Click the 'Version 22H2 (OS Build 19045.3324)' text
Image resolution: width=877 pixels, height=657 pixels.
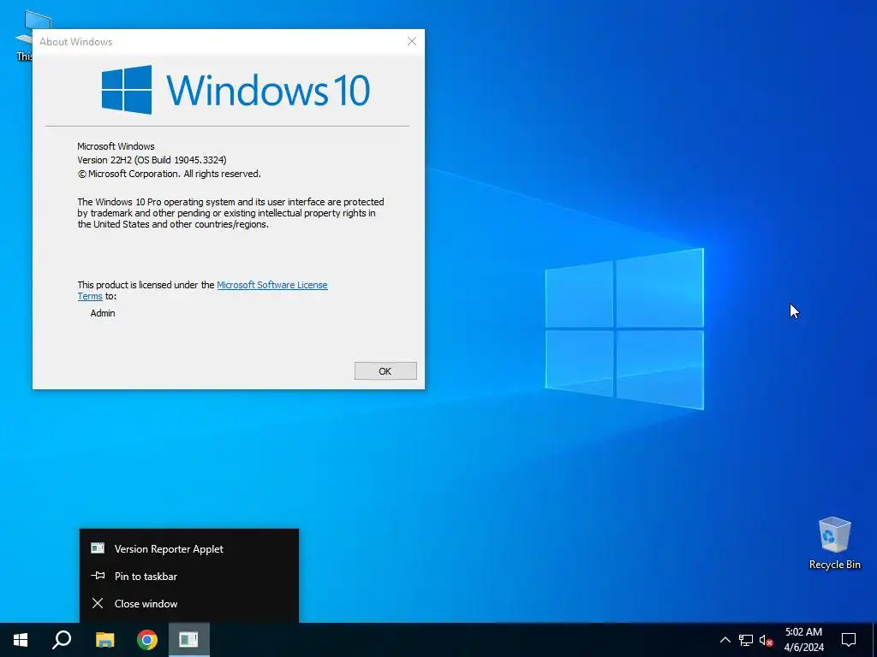coord(152,160)
